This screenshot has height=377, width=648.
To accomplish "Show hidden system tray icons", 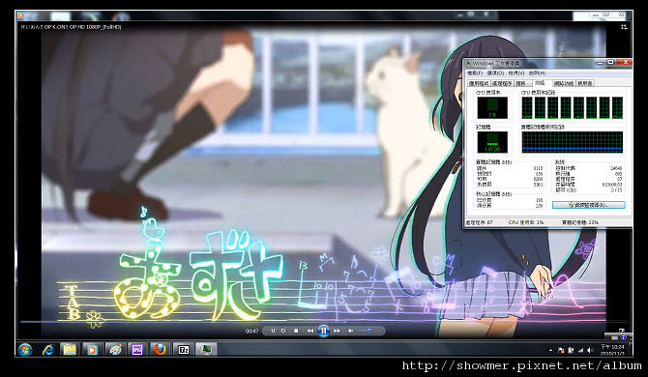I will [x=550, y=350].
